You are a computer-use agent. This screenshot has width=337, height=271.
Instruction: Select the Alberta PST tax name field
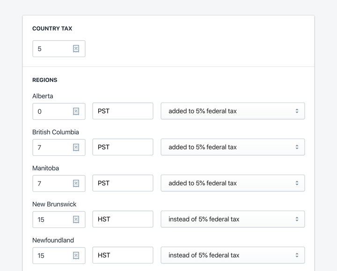123,111
